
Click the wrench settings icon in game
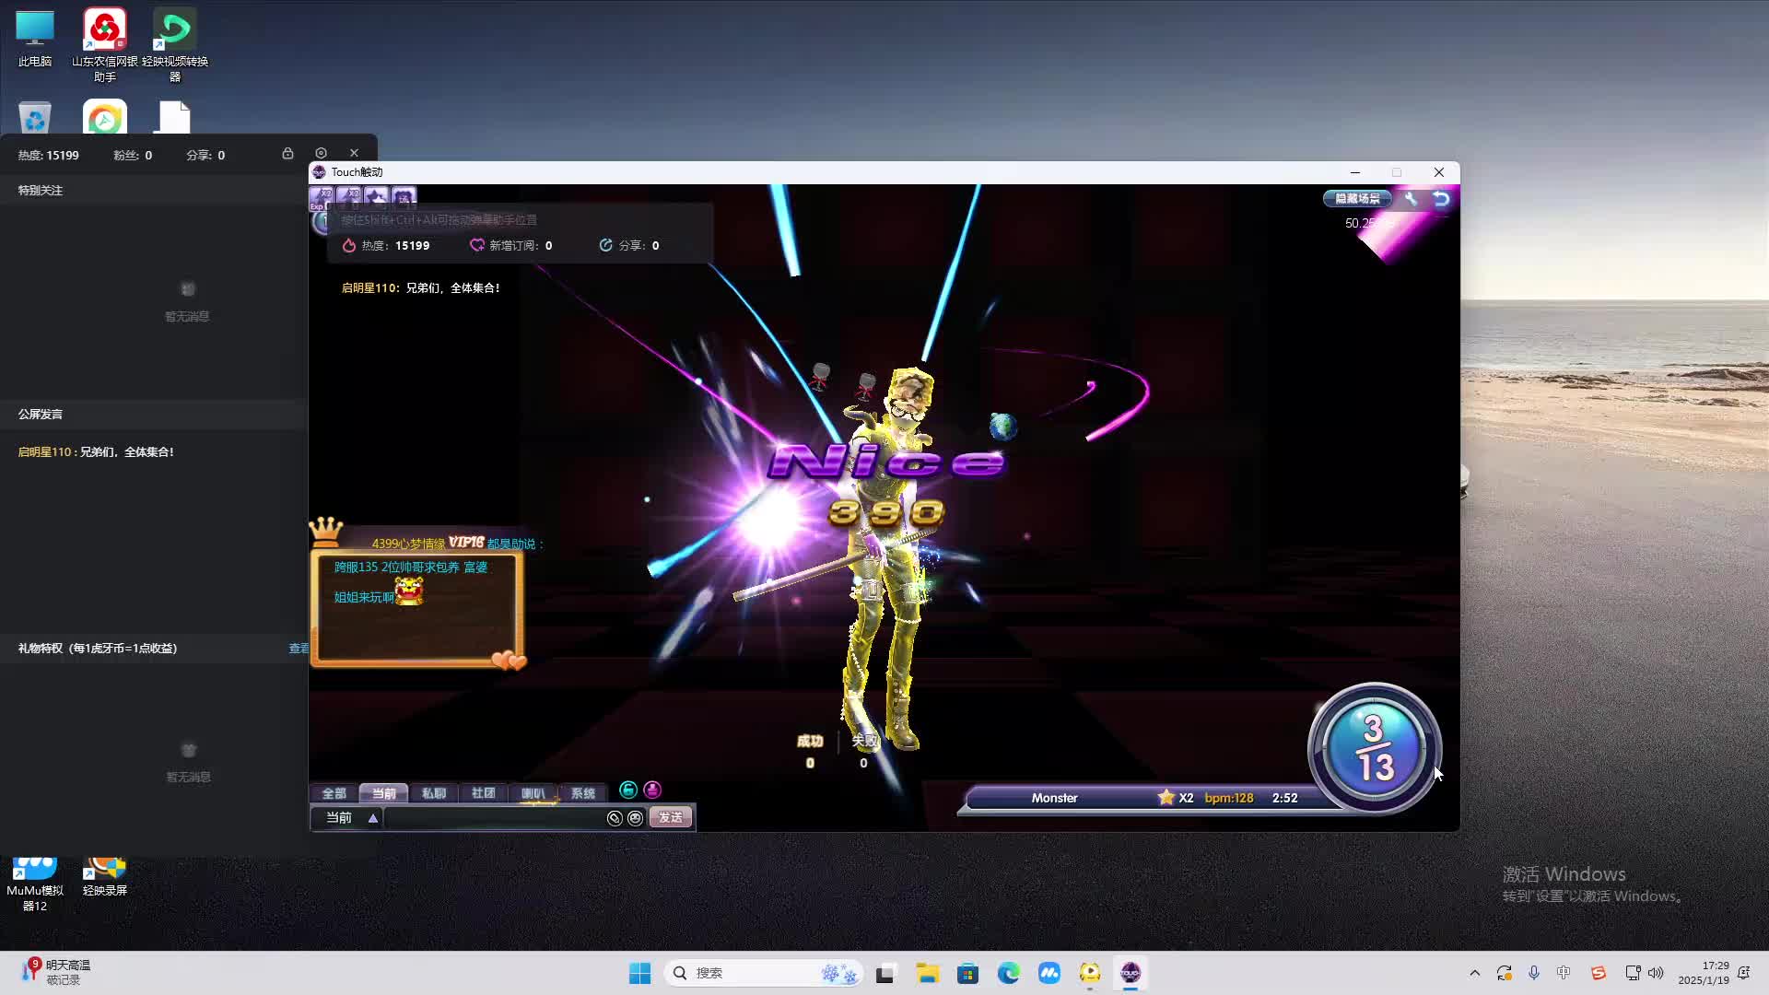(1411, 198)
